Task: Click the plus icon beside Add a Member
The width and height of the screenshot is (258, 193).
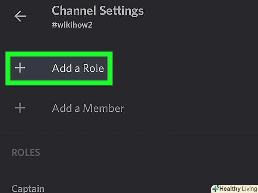Action: point(20,108)
